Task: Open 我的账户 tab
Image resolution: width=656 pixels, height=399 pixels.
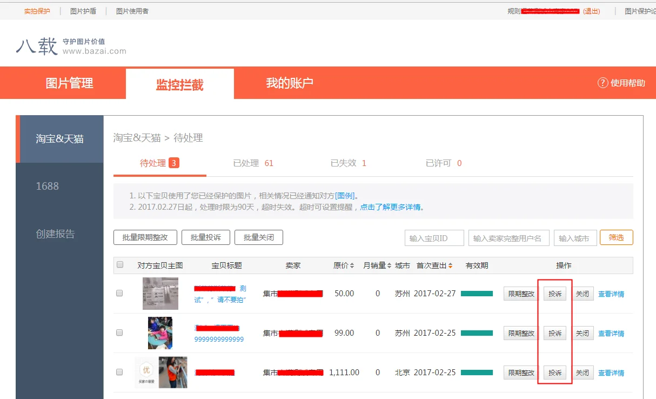Action: click(290, 83)
